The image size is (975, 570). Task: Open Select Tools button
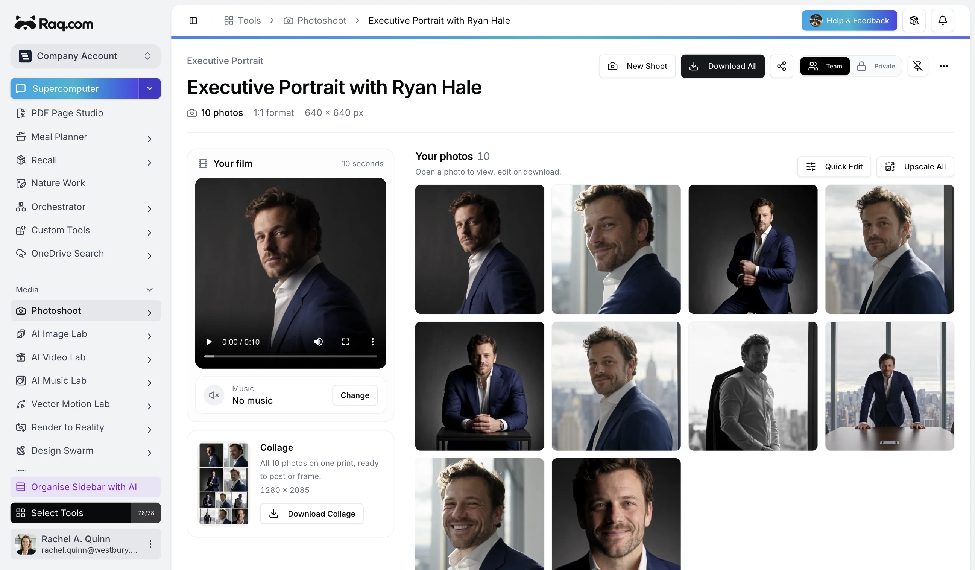click(70, 513)
